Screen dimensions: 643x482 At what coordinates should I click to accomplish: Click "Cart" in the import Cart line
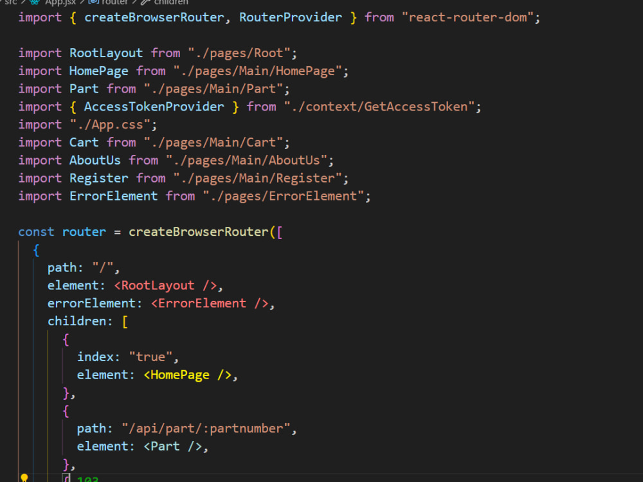[84, 142]
